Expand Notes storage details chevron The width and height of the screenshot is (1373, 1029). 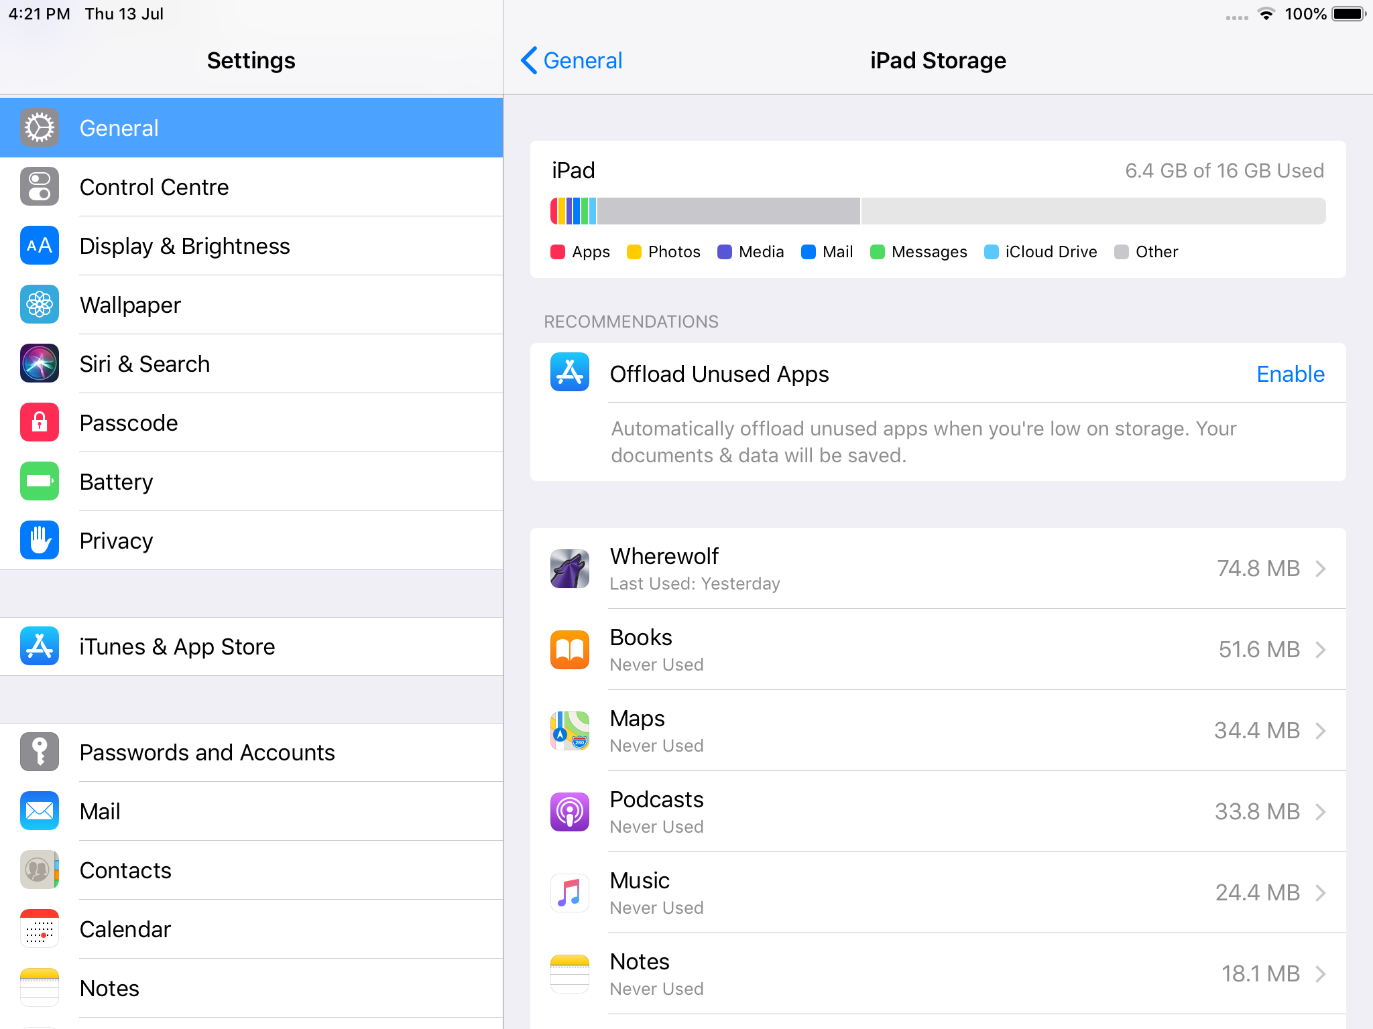tap(1321, 974)
